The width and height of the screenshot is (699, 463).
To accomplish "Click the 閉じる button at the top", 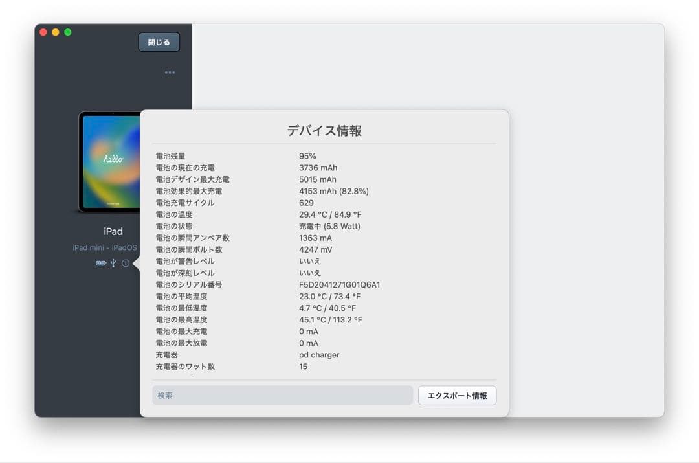I will click(x=159, y=41).
